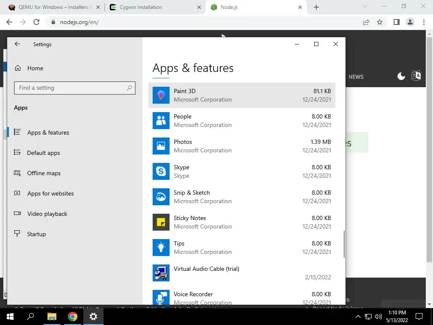
Task: Go to Settings Home
Action: 35,68
